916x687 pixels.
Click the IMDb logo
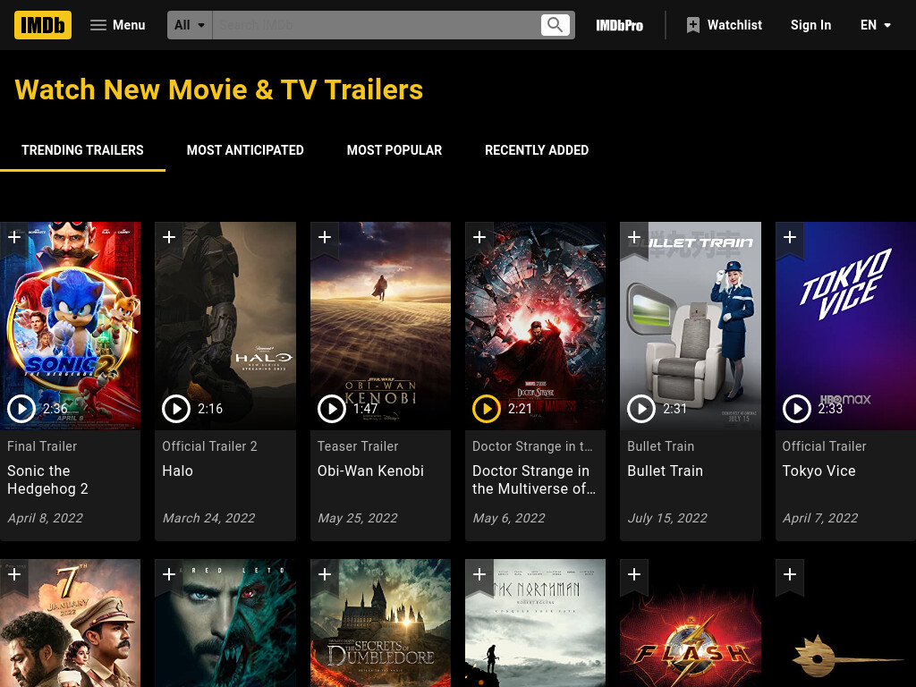pyautogui.click(x=43, y=25)
